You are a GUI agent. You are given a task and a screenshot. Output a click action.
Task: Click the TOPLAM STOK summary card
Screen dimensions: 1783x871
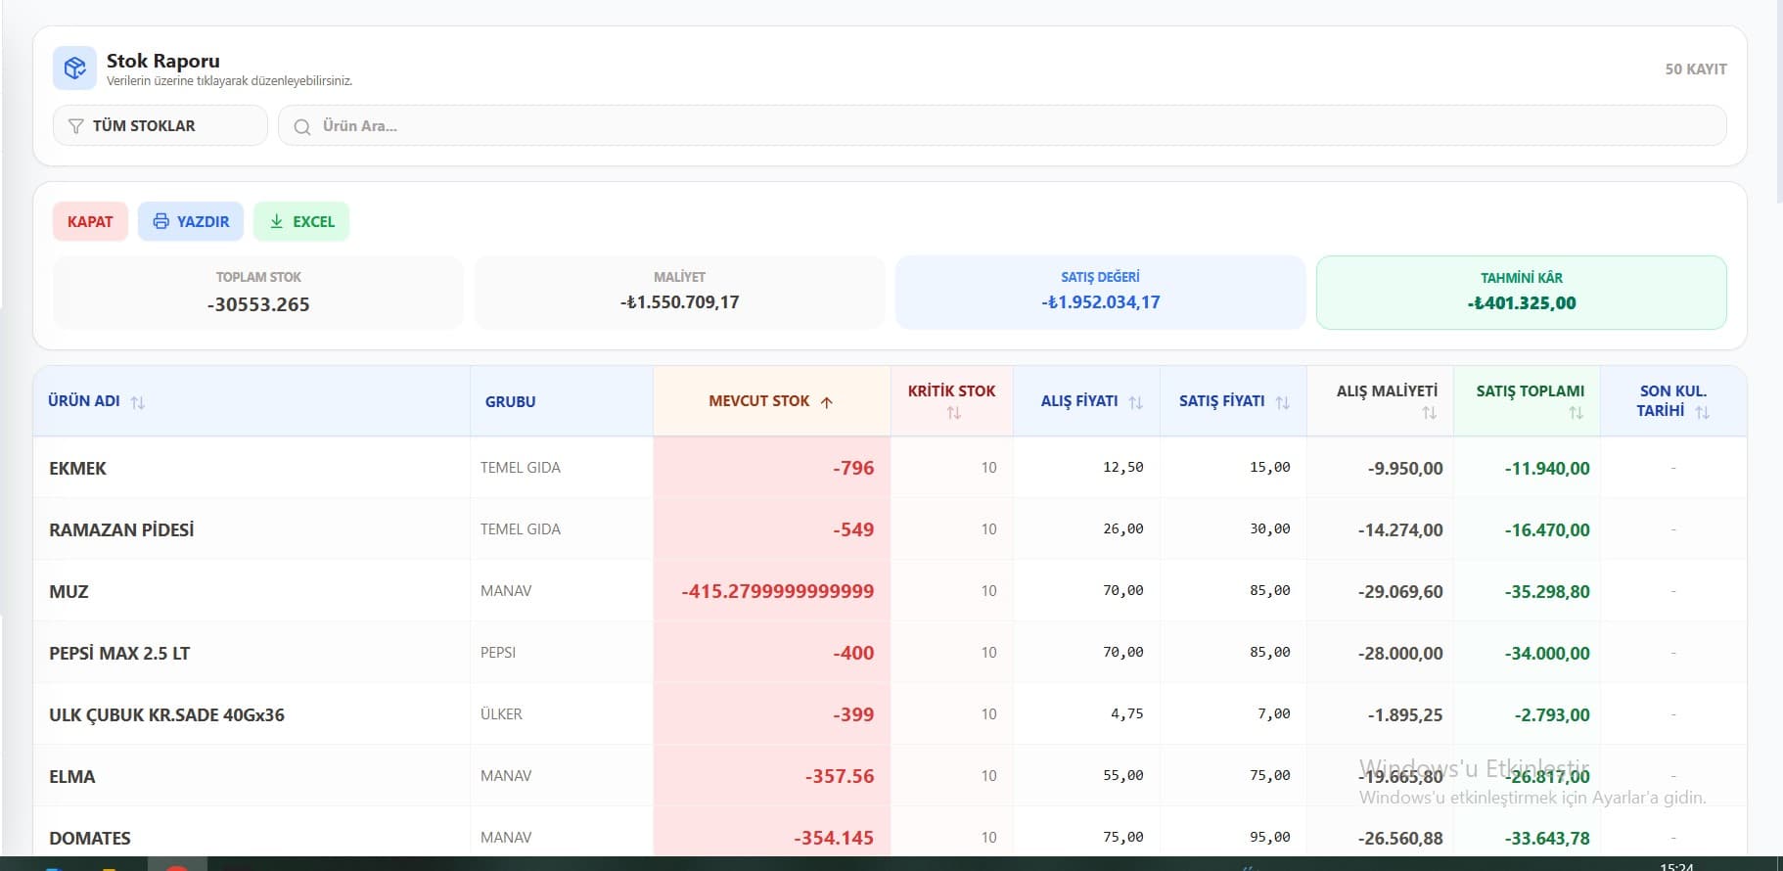coord(258,293)
